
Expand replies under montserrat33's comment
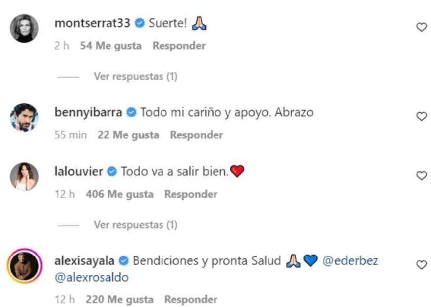[135, 76]
